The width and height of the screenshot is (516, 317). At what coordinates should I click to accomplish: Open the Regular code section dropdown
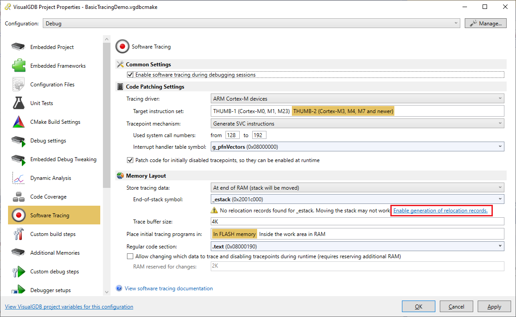point(357,246)
